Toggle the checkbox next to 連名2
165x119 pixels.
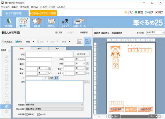pyautogui.click(x=50, y=68)
